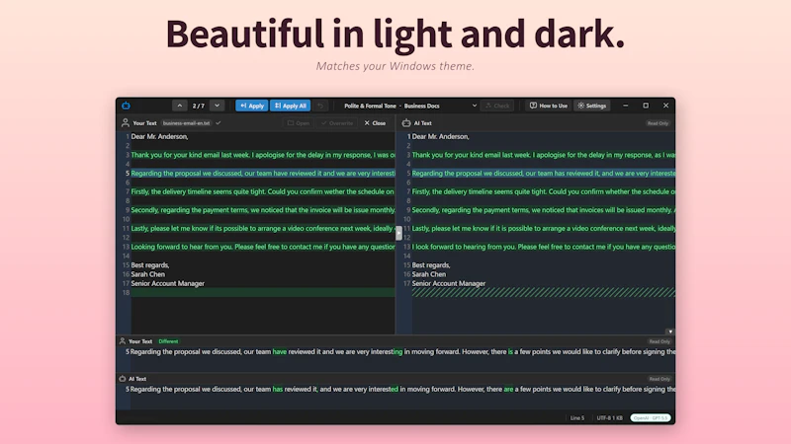Click 'UTF-8 1 KB' status bar entry

tap(609, 417)
